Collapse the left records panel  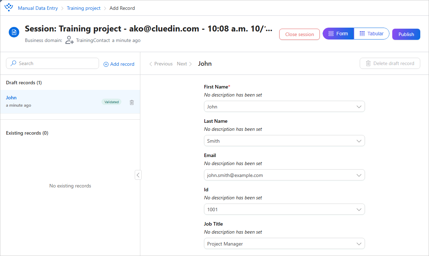click(138, 175)
